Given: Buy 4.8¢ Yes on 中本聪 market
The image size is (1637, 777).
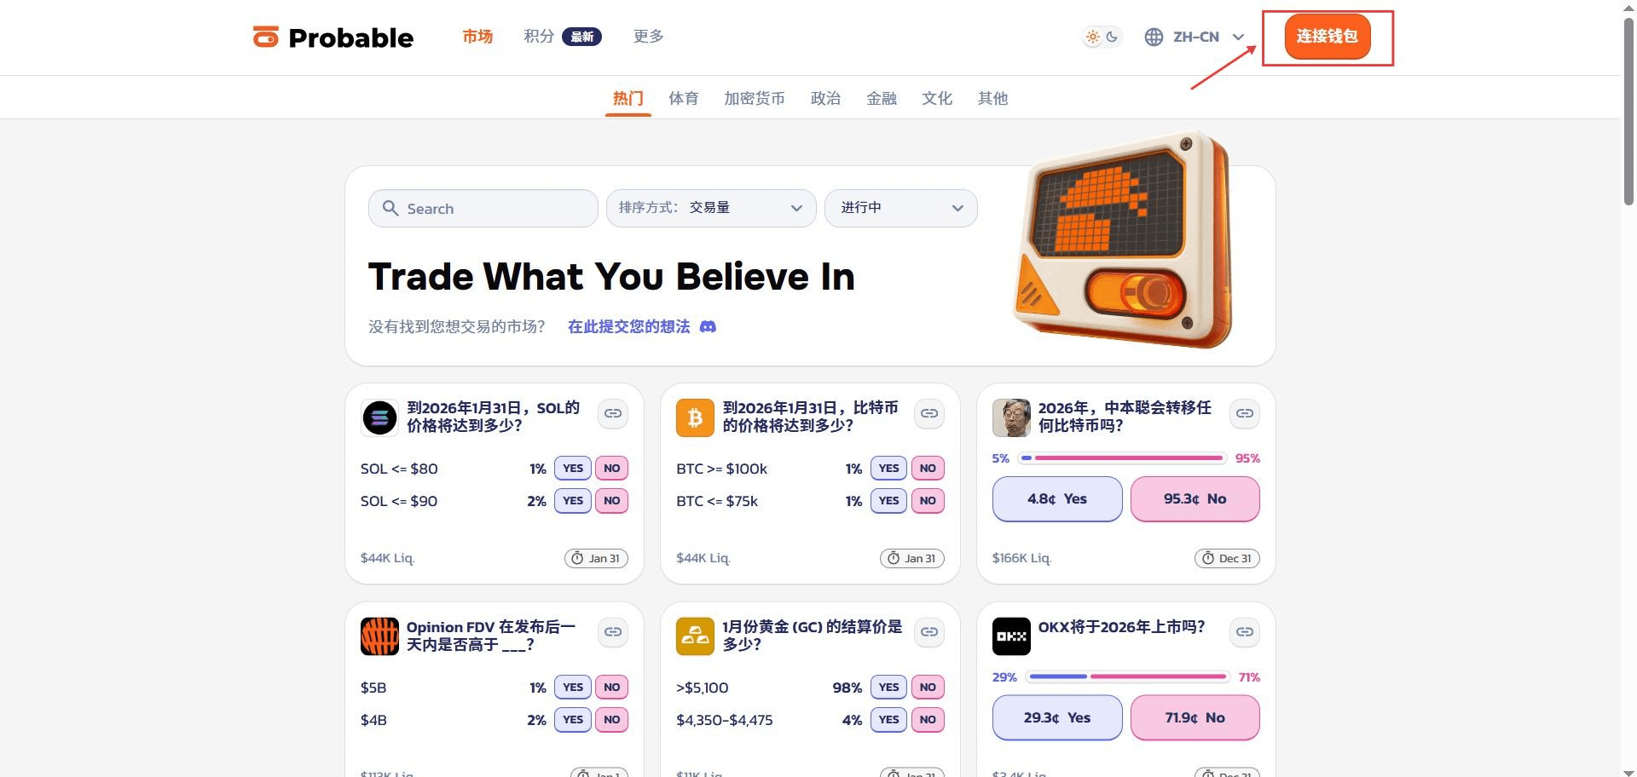Looking at the screenshot, I should pyautogui.click(x=1057, y=499).
